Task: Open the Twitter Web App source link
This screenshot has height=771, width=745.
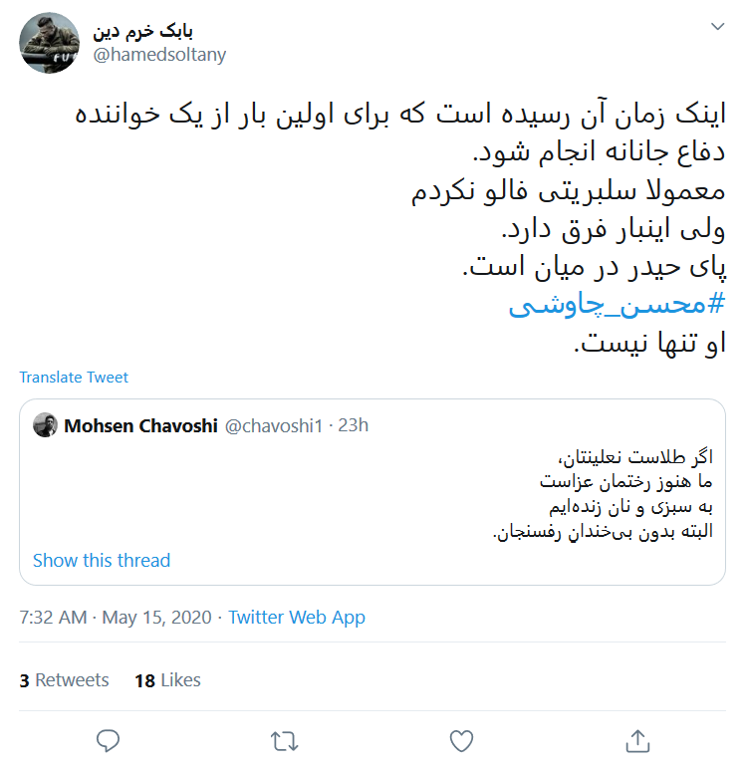Action: click(x=297, y=618)
